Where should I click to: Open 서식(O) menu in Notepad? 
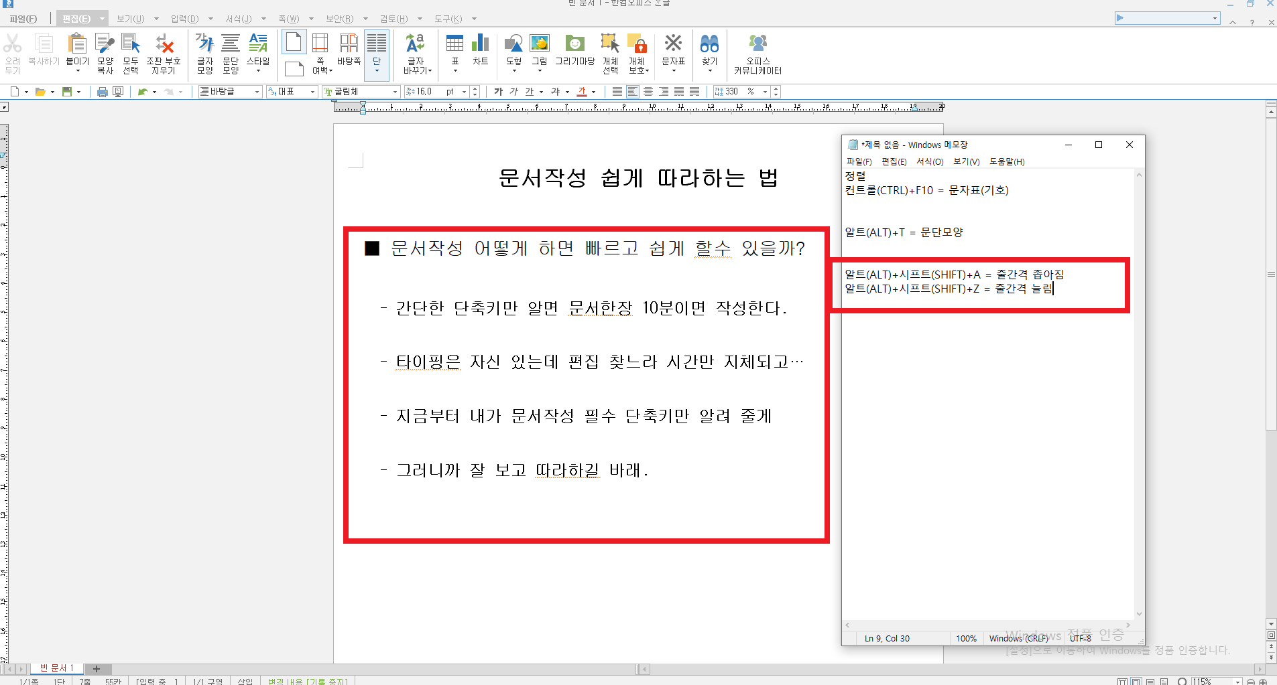point(930,161)
